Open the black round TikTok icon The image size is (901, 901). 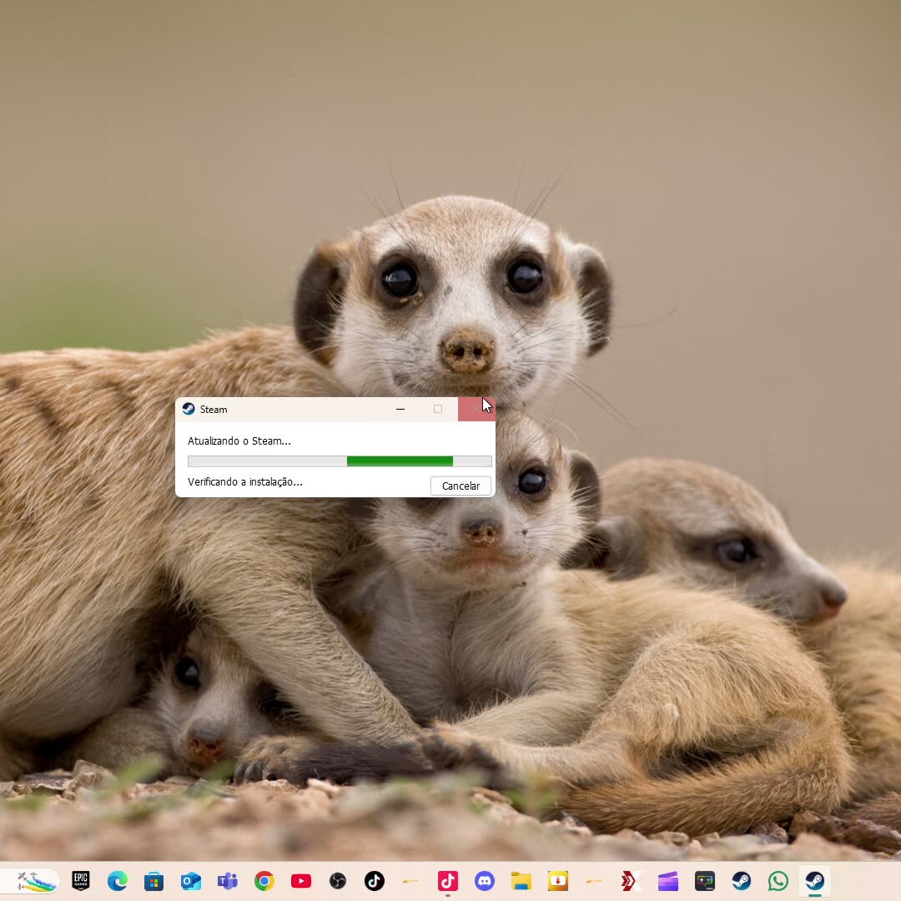point(375,881)
